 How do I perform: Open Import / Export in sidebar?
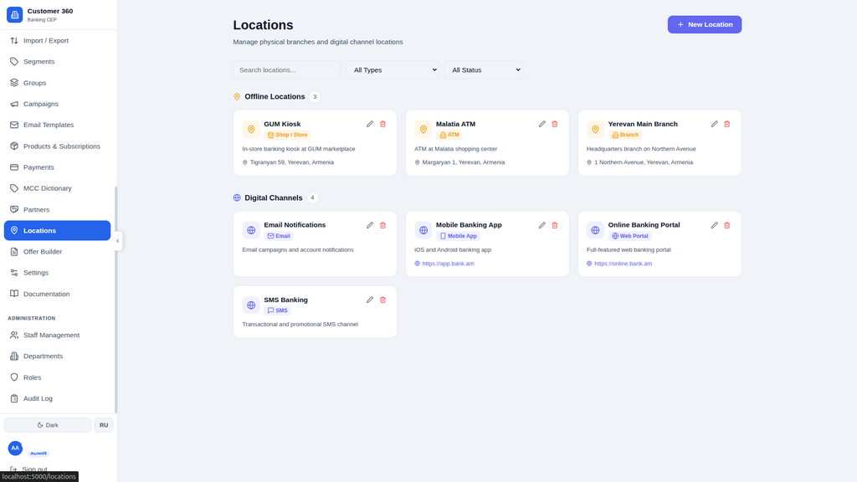58,40
